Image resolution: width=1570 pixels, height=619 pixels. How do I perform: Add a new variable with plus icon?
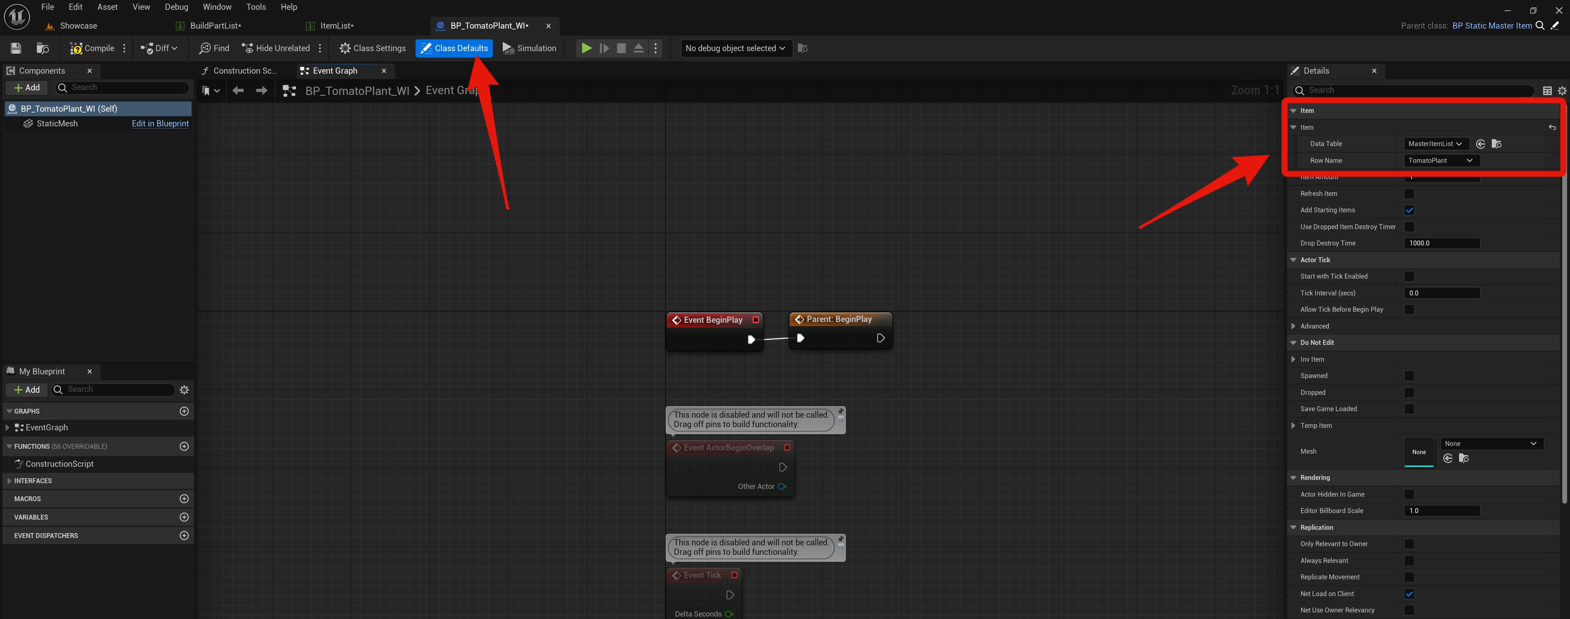coord(184,517)
